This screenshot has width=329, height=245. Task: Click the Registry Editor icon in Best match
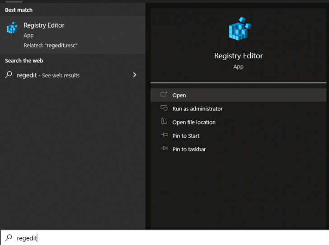[x=13, y=28]
